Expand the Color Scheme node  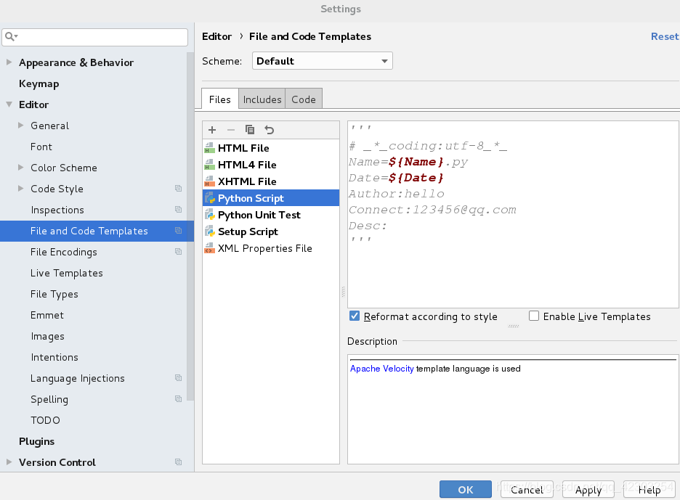click(x=21, y=167)
